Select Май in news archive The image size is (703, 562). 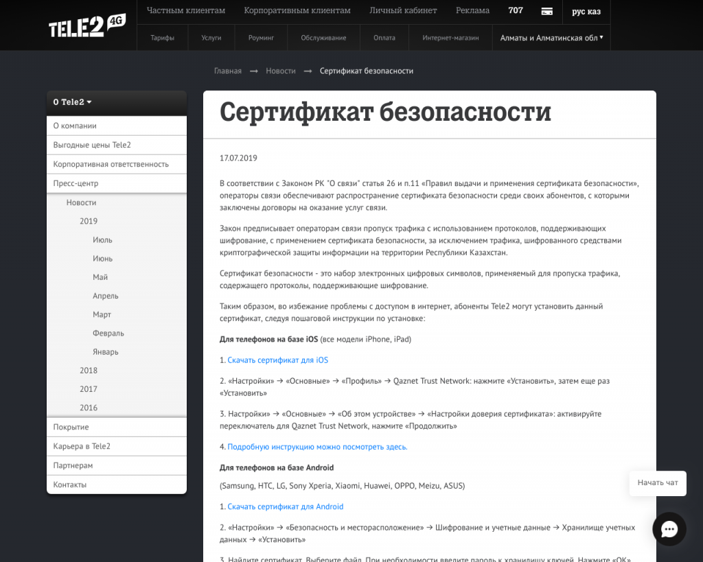click(x=100, y=277)
